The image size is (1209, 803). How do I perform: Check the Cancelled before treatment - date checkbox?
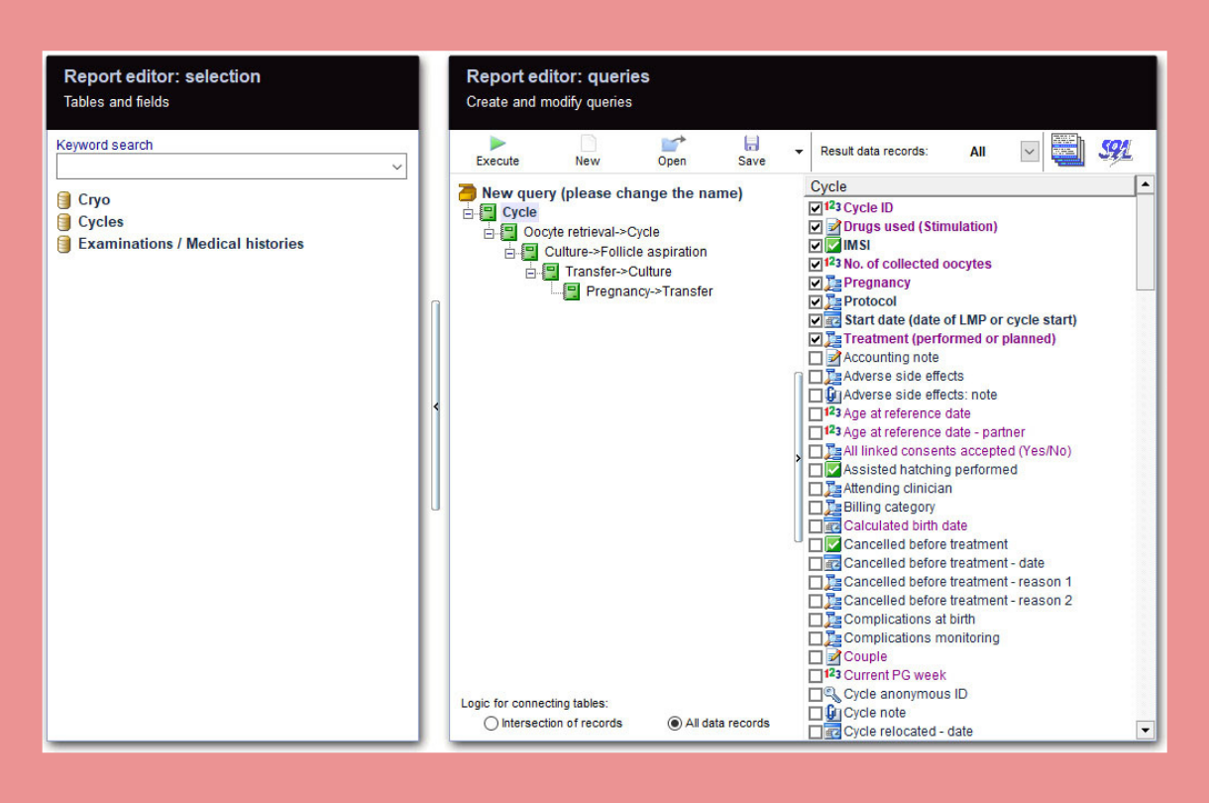tap(816, 563)
